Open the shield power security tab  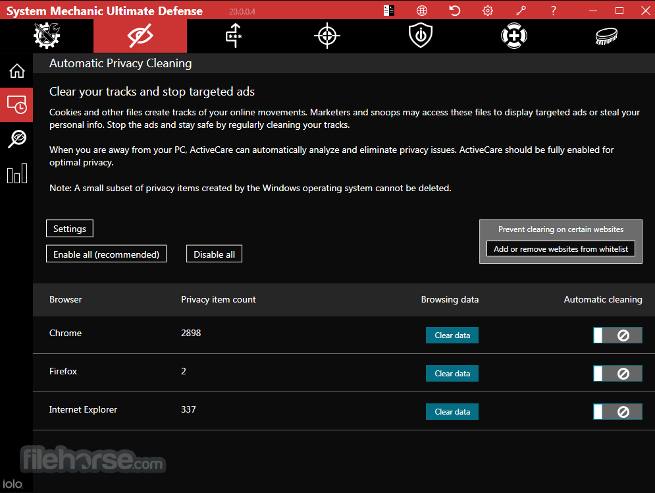421,36
